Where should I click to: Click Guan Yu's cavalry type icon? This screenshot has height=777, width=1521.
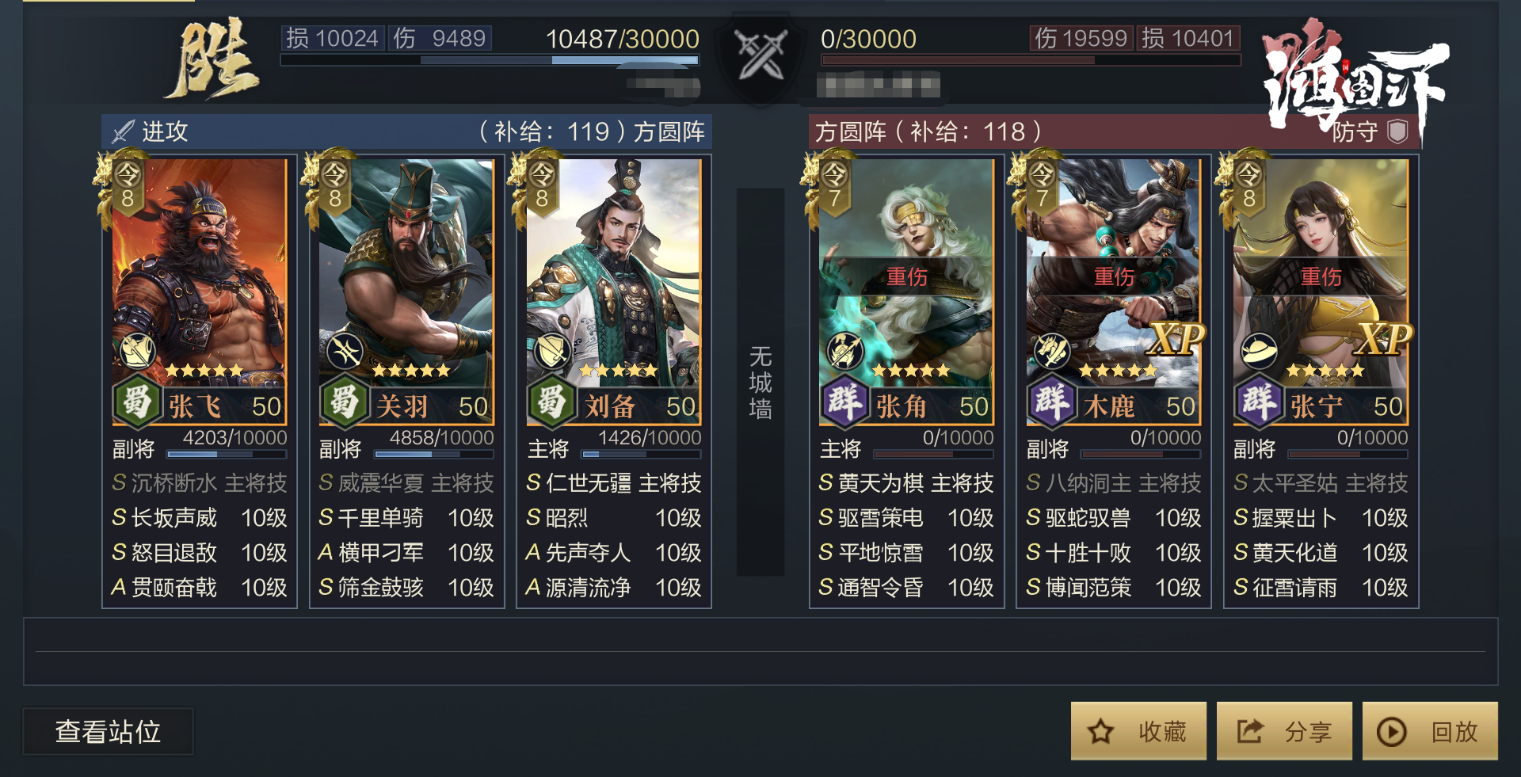click(345, 351)
